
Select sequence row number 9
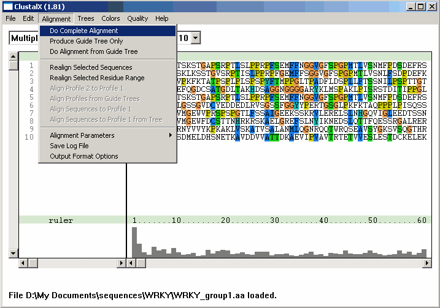pos(31,129)
